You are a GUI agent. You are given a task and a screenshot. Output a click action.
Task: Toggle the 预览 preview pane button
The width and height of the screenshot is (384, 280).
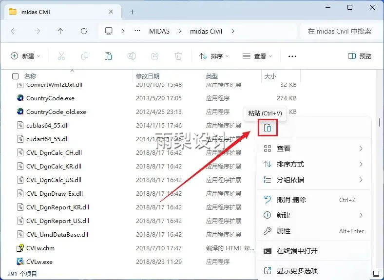pos(360,56)
